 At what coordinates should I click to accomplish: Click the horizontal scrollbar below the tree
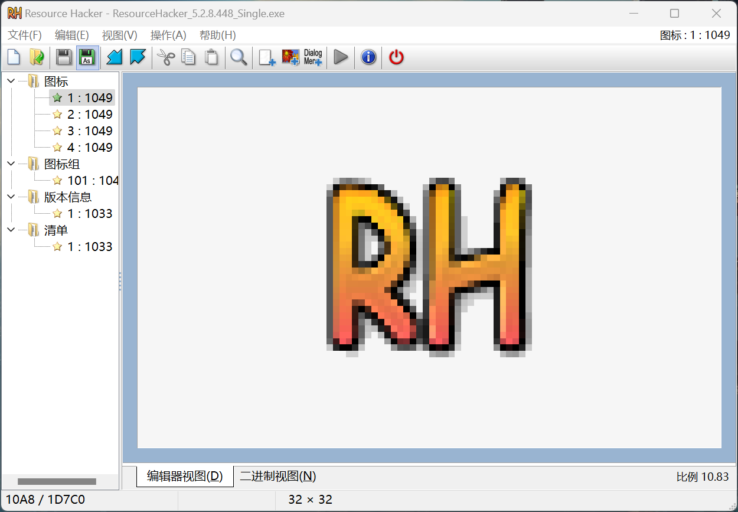[56, 481]
